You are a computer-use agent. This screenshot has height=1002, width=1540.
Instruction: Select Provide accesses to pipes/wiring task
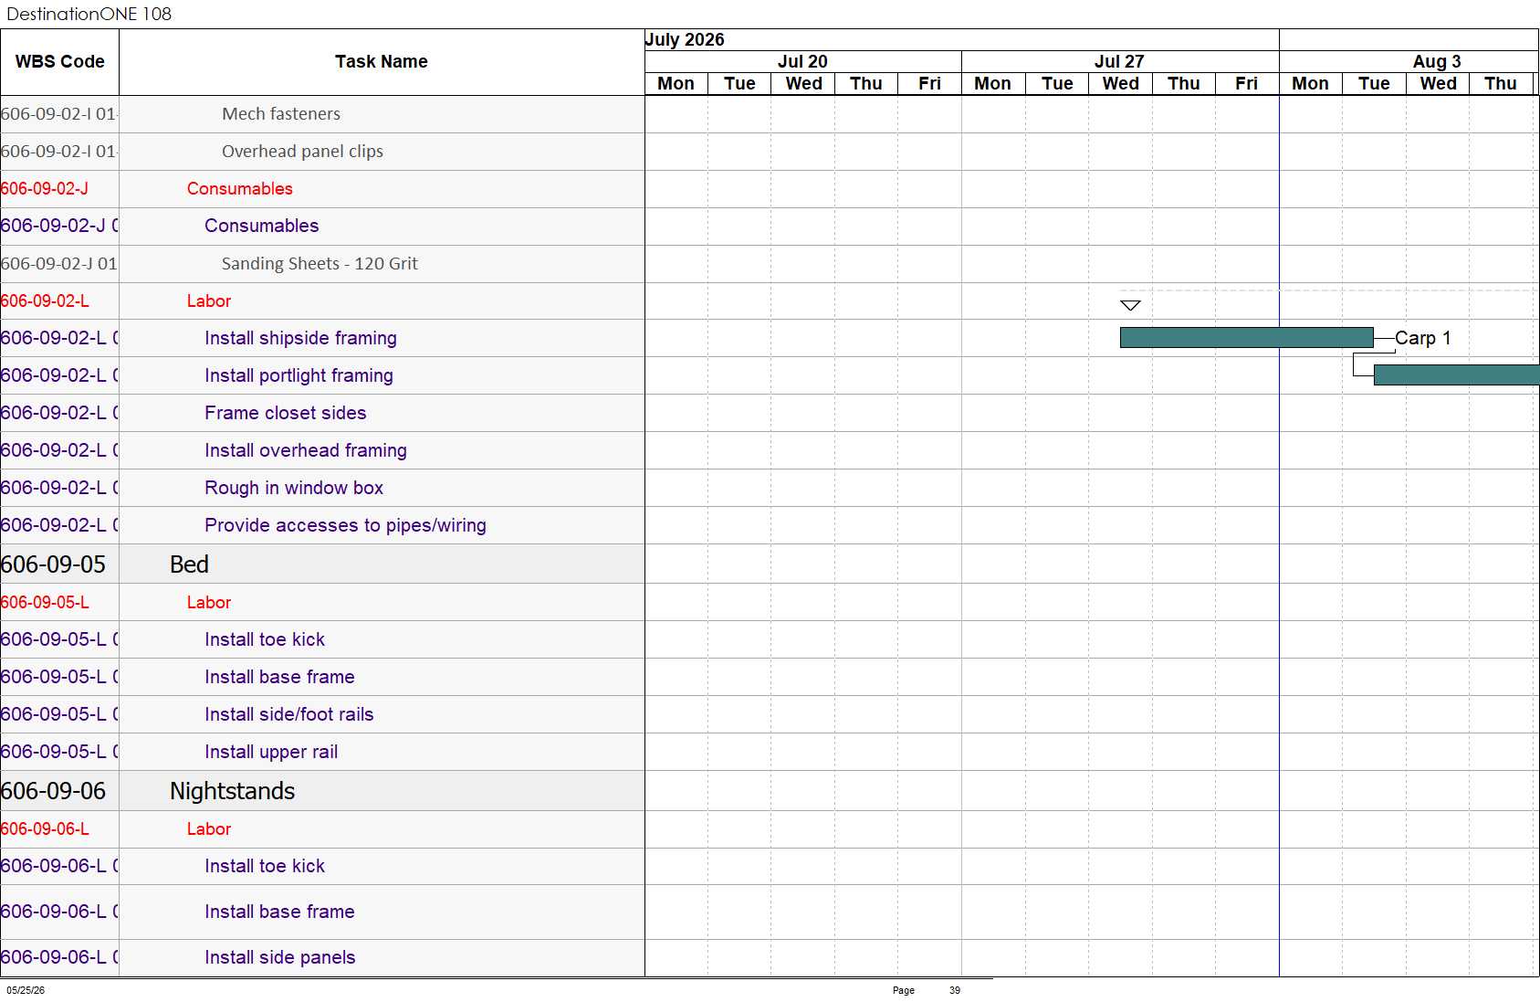345,525
